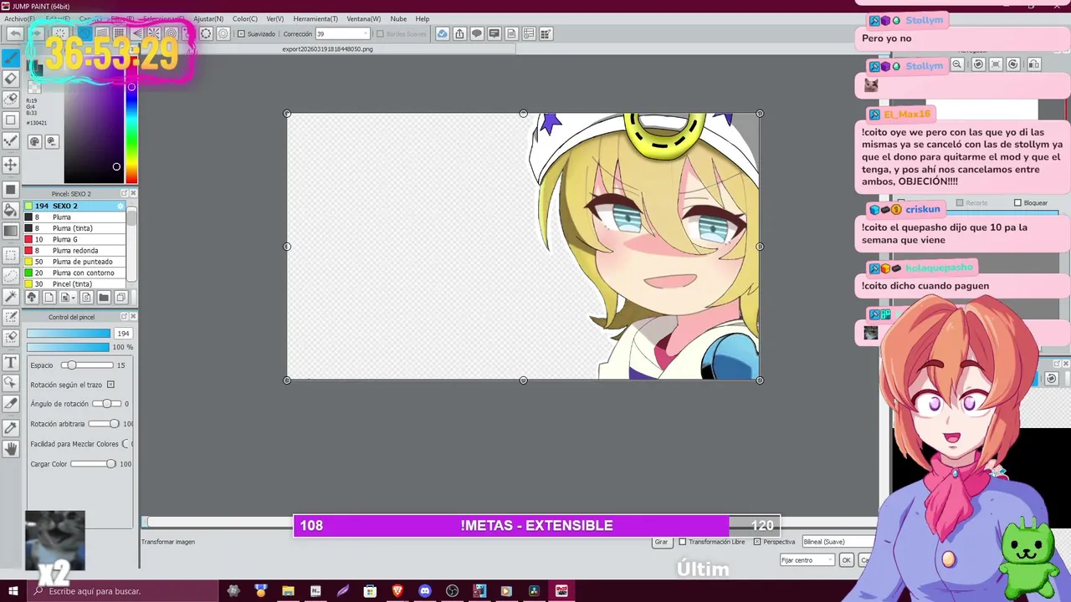Toggle the Suavizado checkbox
This screenshot has height=602, width=1071.
[242, 34]
